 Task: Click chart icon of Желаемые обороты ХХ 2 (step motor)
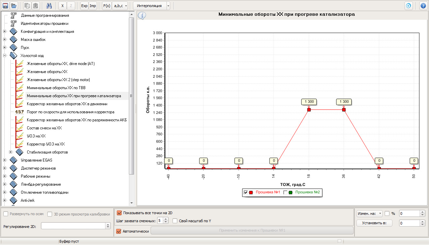coord(19,80)
